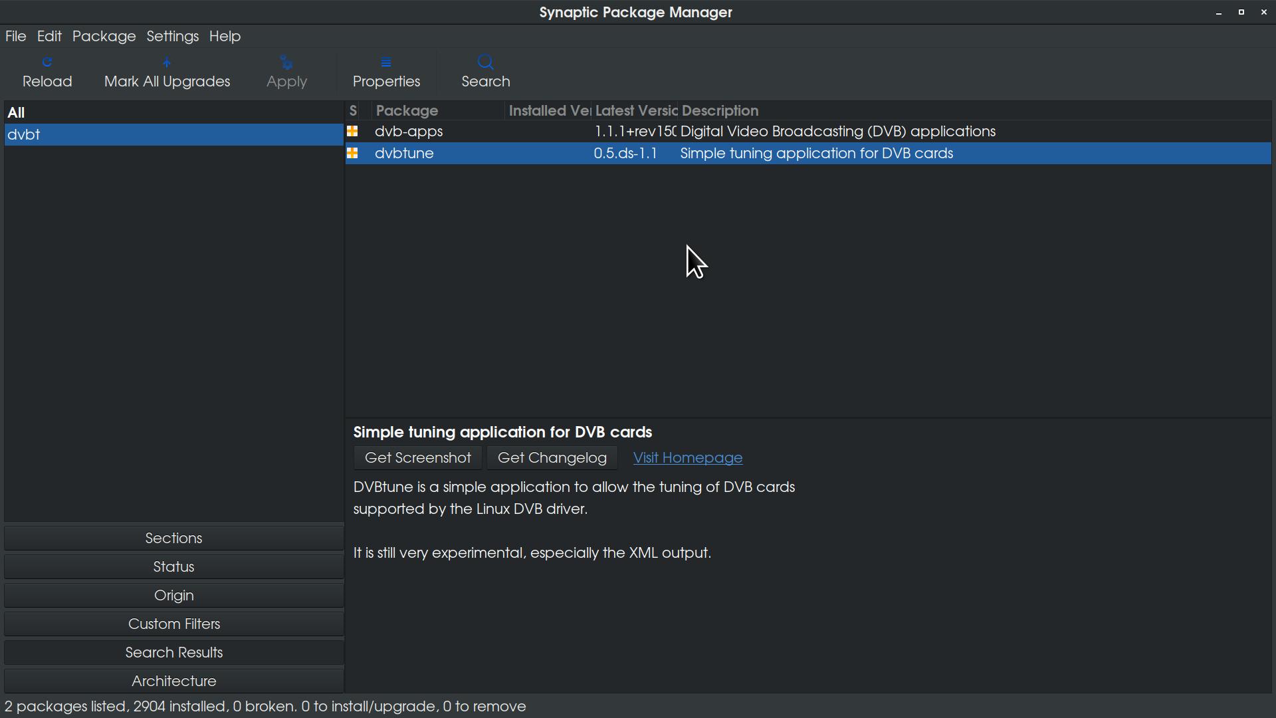Open the File menu
The width and height of the screenshot is (1276, 718).
(15, 37)
